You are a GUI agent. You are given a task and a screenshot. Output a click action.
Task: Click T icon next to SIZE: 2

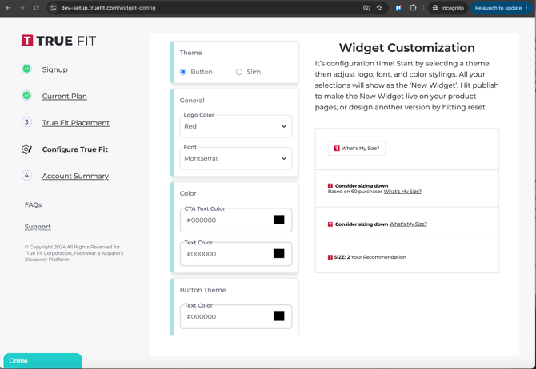330,257
